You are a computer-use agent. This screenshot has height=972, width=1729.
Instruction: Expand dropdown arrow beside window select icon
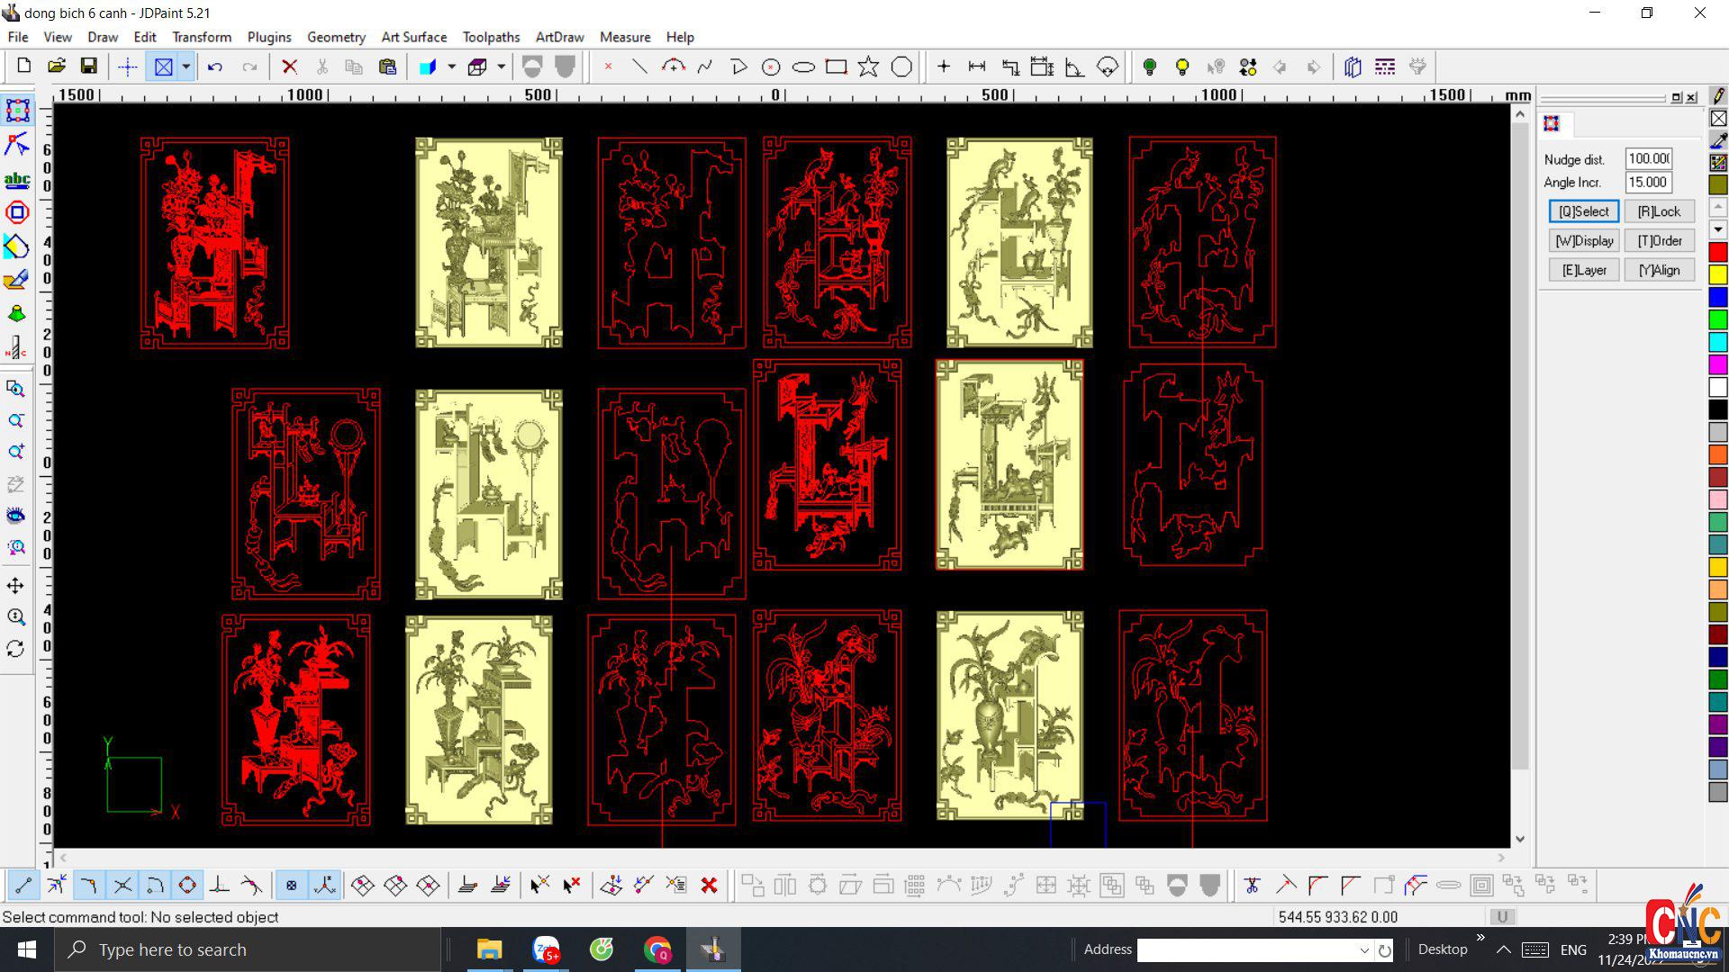[x=186, y=67]
